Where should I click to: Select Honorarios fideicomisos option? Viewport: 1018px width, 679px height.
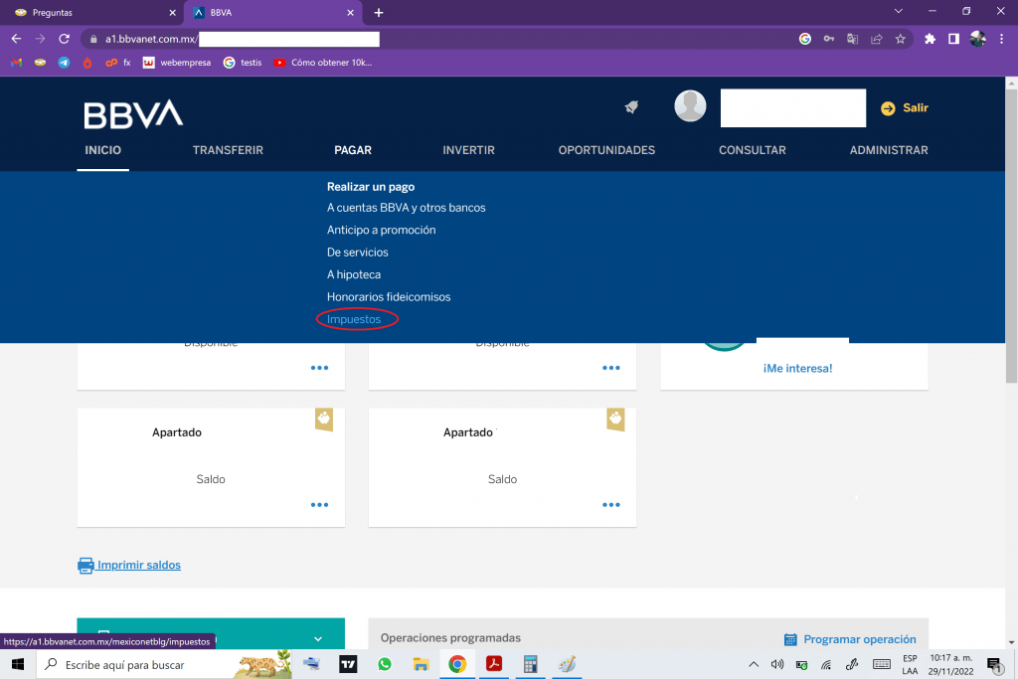click(389, 296)
